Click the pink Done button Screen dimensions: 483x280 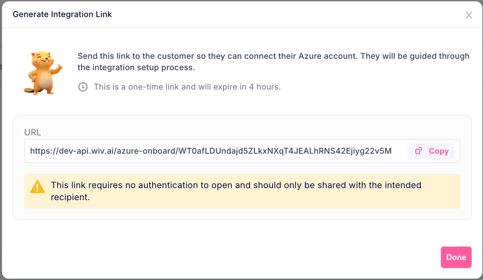coord(456,257)
